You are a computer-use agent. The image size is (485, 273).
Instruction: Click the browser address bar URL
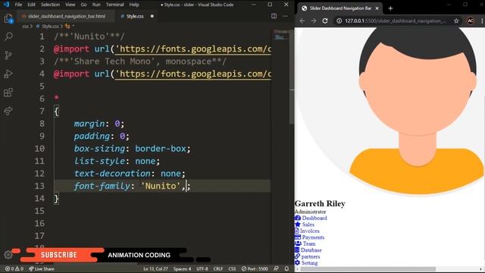[396, 20]
